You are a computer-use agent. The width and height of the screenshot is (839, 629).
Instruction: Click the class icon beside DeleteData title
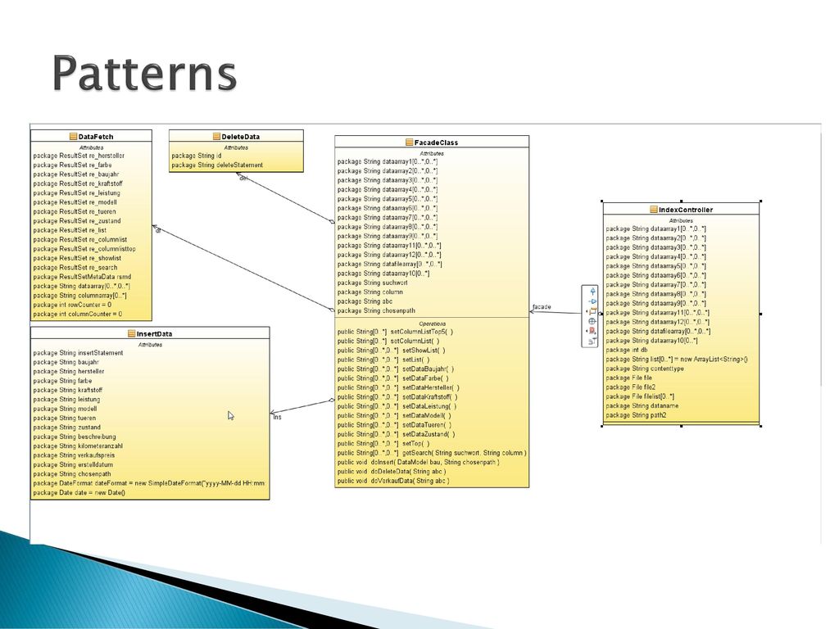(216, 137)
